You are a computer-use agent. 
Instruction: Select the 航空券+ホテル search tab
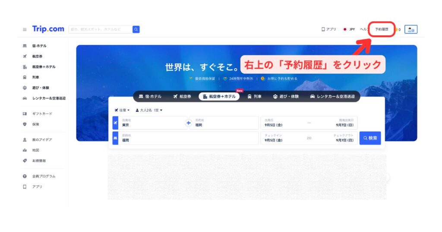coord(219,97)
